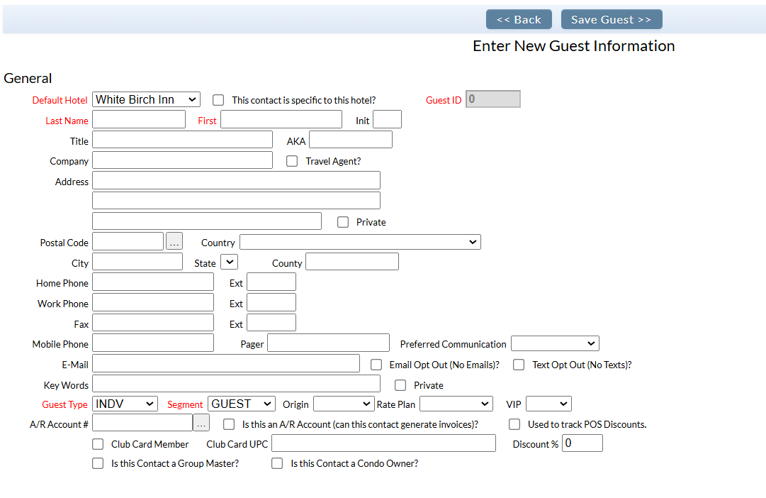Select the Discount % input box
This screenshot has height=498, width=766.
coord(582,443)
